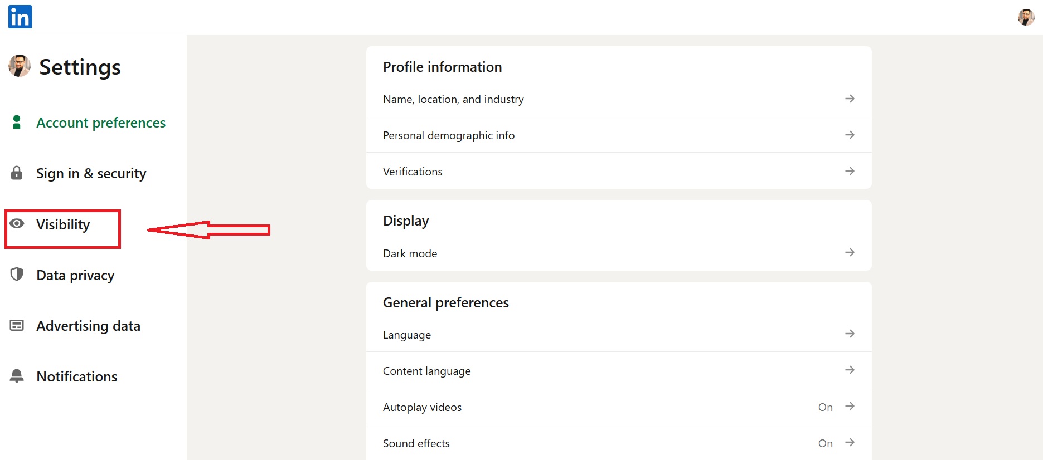The width and height of the screenshot is (1043, 460).
Task: Click the lock icon for Sign in & security
Action: (17, 173)
